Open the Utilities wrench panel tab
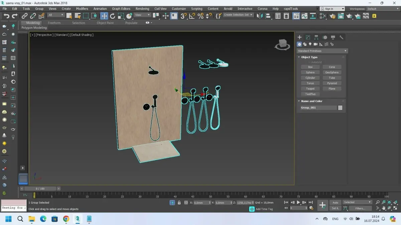 [341, 37]
